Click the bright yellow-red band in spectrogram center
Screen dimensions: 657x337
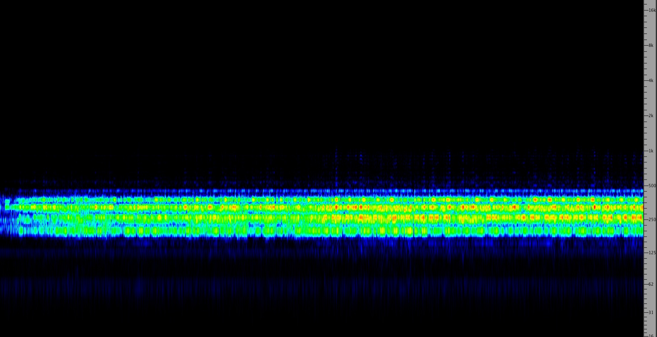tap(364, 208)
